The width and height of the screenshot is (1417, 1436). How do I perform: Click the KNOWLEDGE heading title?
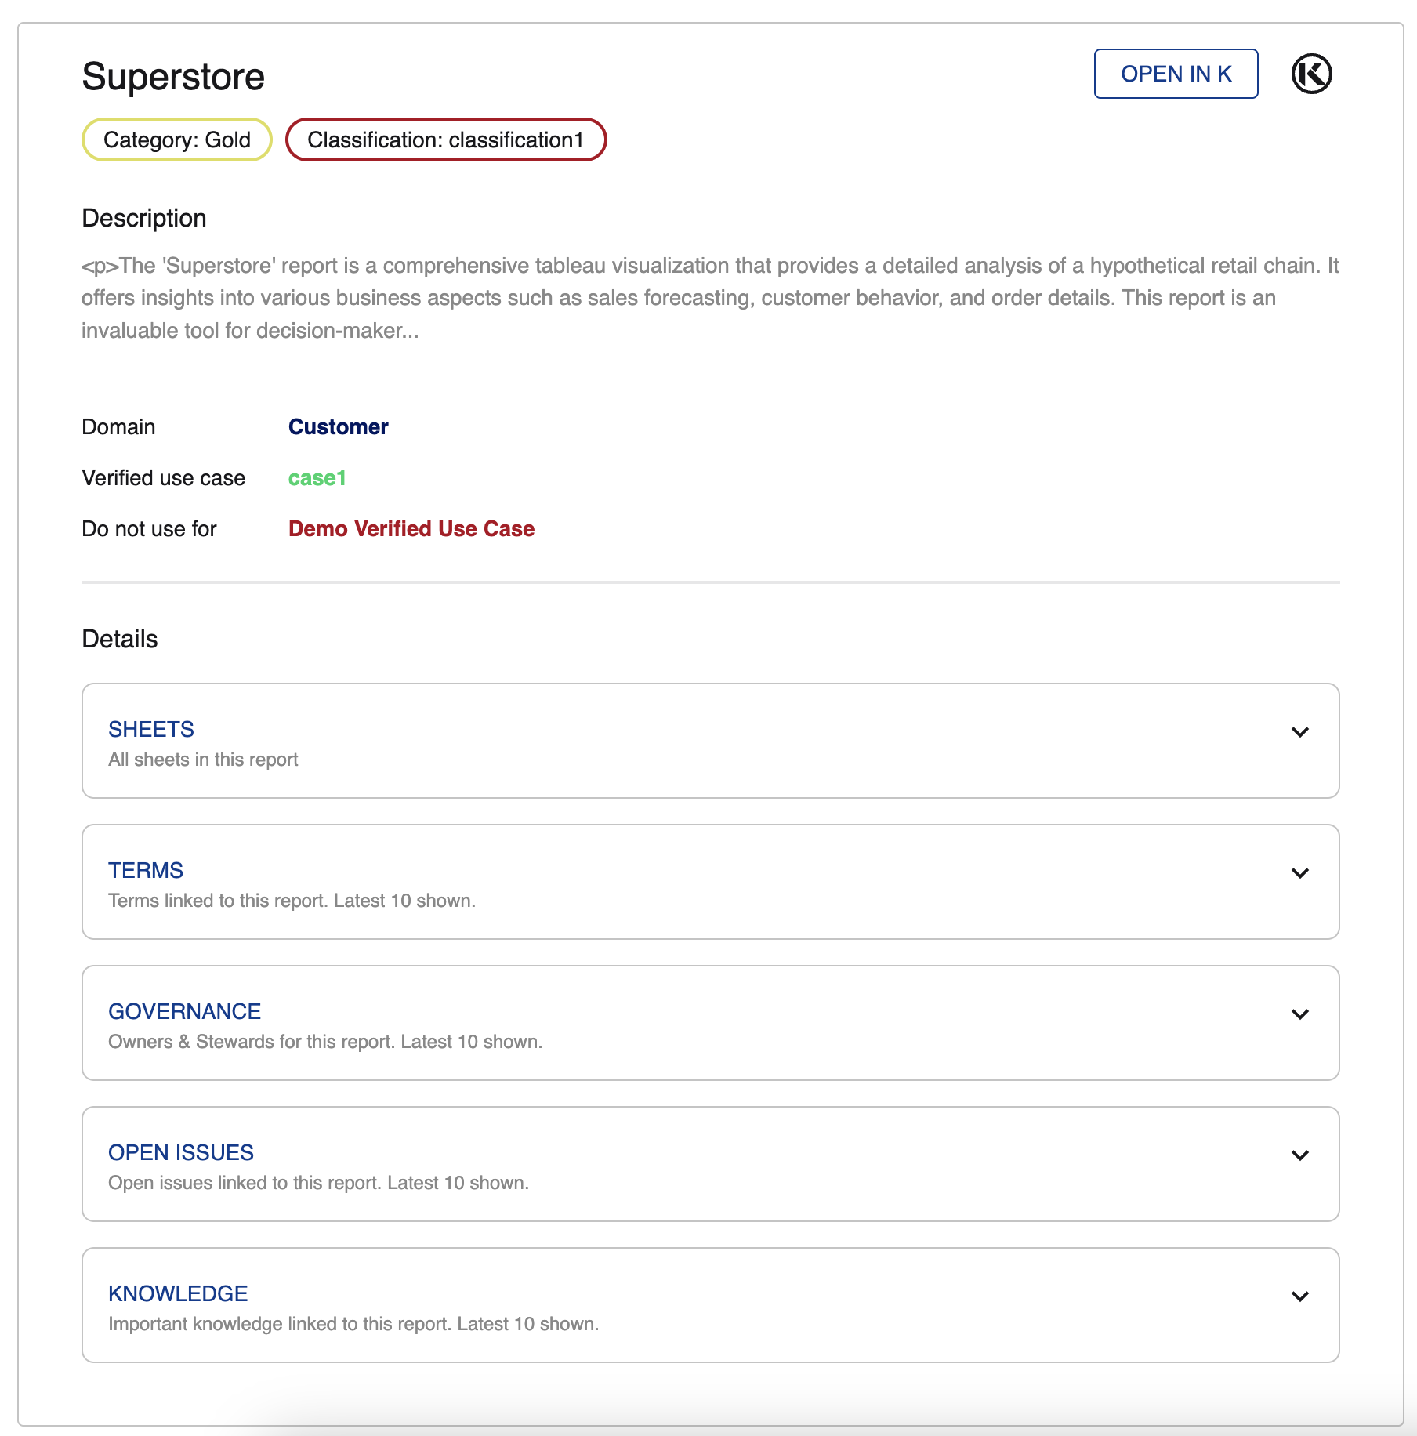pos(178,1293)
